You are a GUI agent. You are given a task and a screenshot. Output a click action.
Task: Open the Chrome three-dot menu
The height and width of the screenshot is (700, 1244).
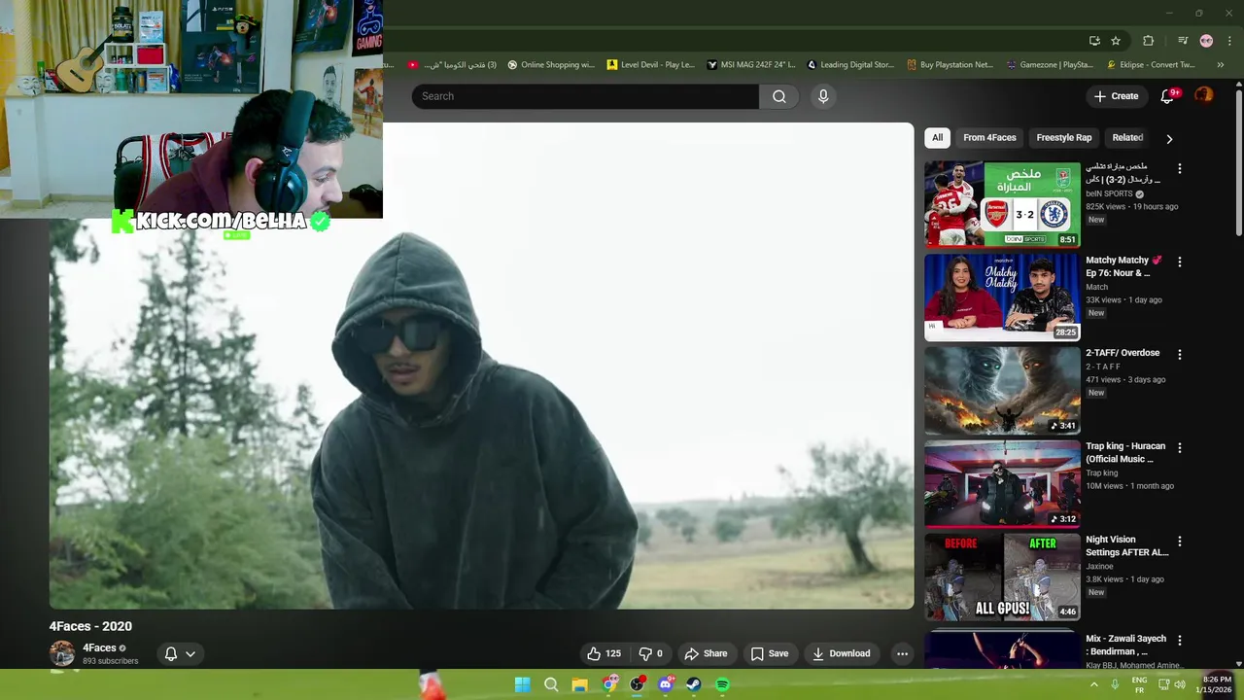[x=1229, y=41]
